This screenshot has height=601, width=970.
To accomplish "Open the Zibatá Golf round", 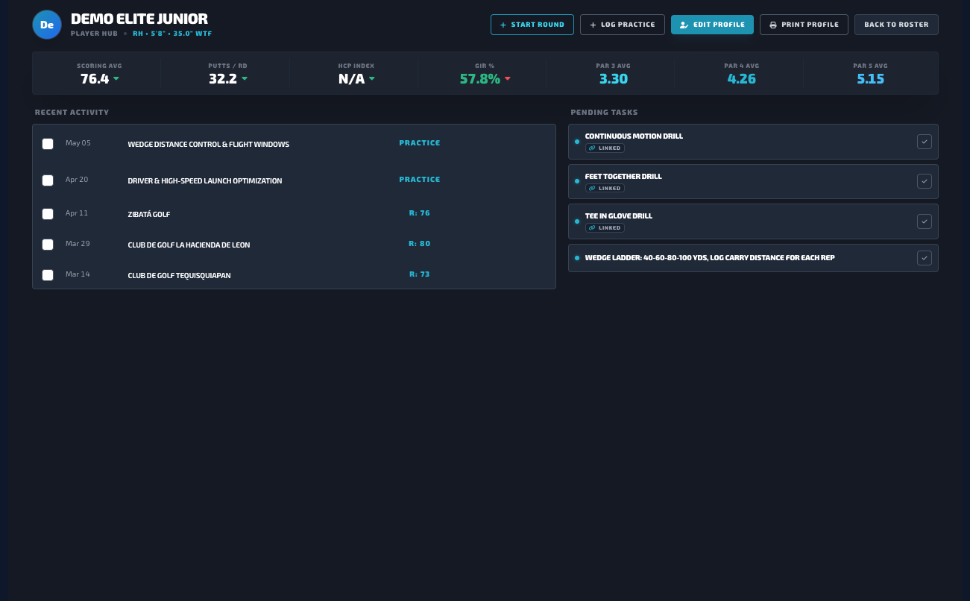I will 149,214.
